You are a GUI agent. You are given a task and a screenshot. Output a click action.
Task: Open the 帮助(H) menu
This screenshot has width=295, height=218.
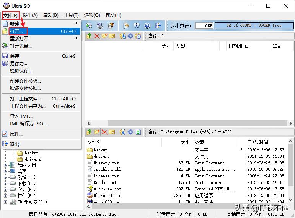[x=113, y=15]
